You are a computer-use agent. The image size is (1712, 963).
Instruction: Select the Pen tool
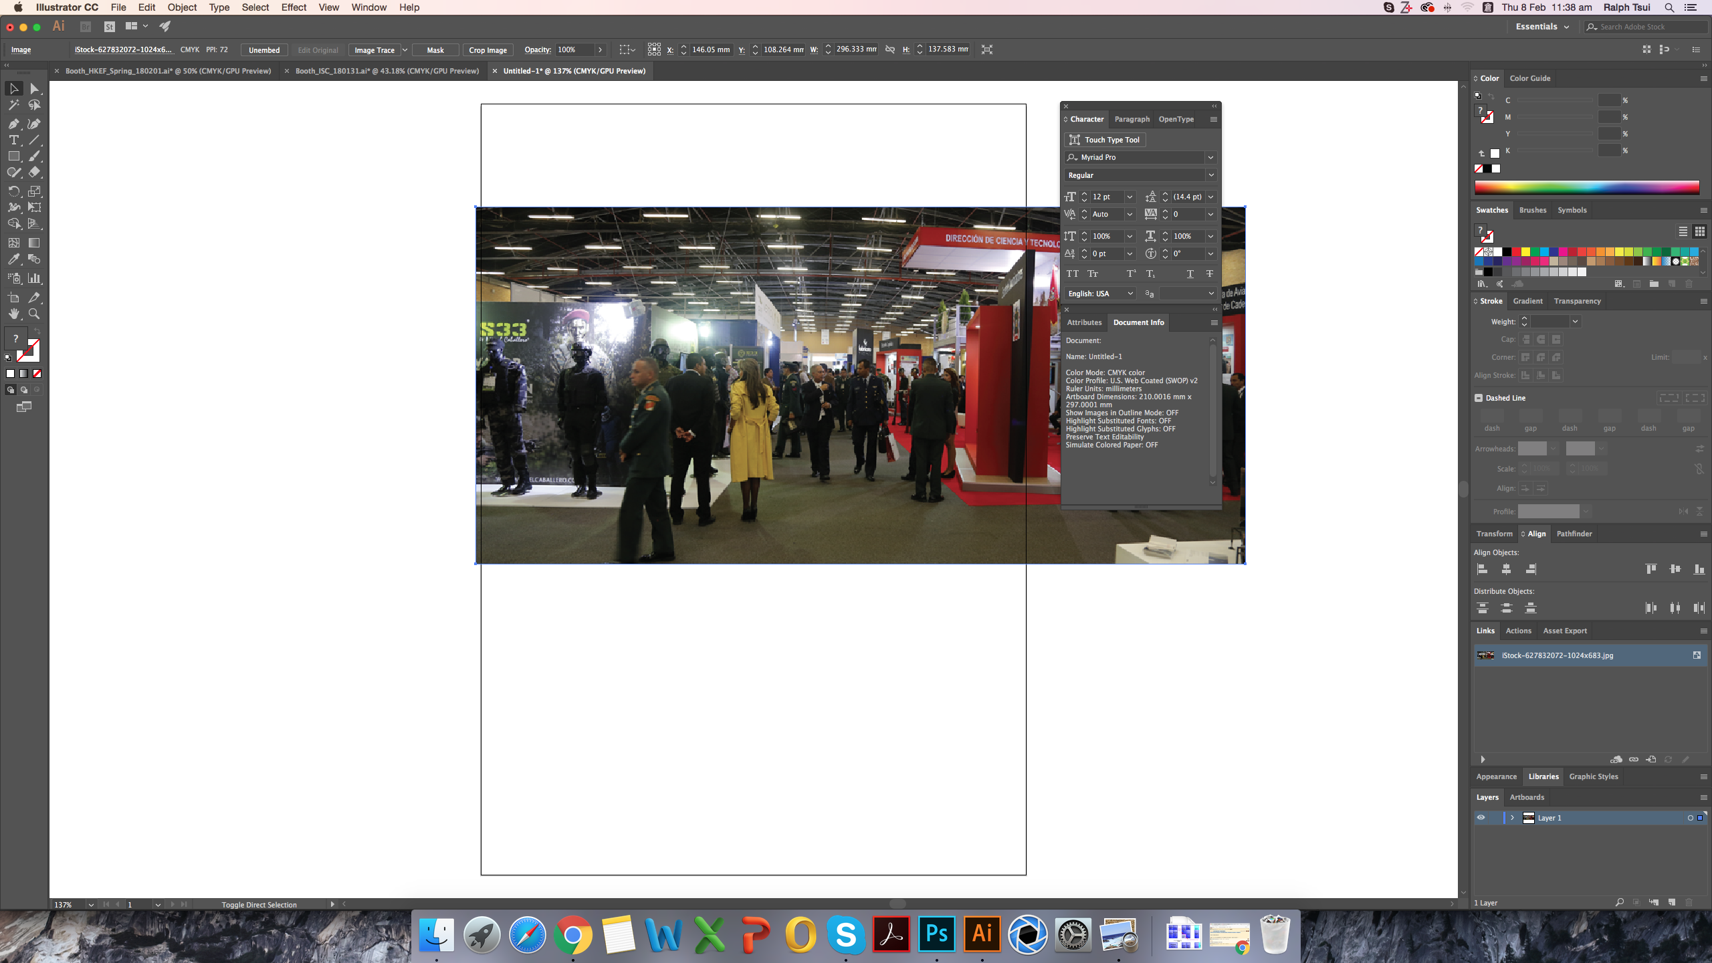13,124
